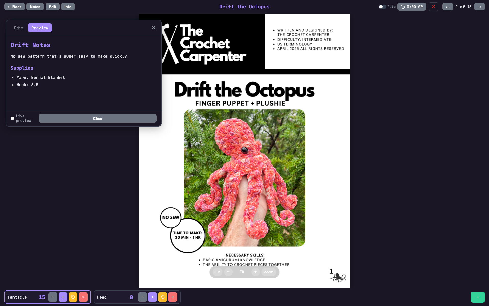489x306 pixels.
Task: Enable the Live preview checkbox
Action: click(x=12, y=118)
